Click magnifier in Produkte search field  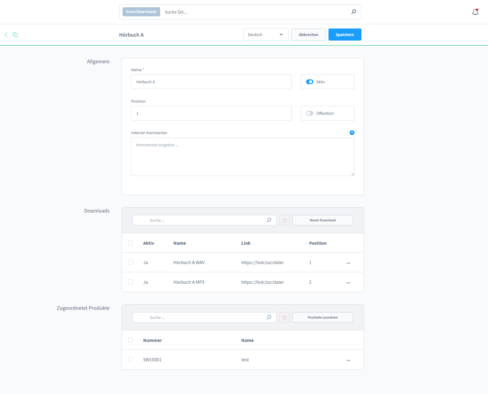coord(269,317)
